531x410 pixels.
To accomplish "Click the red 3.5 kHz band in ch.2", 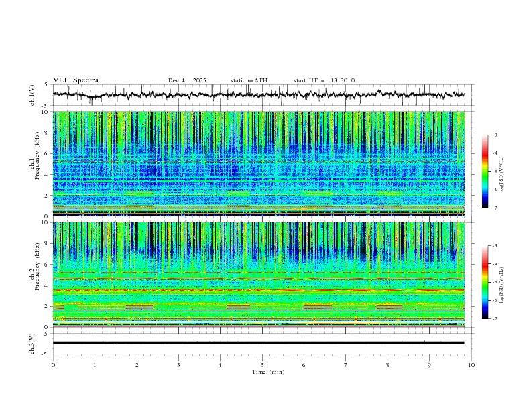I will (x=259, y=290).
